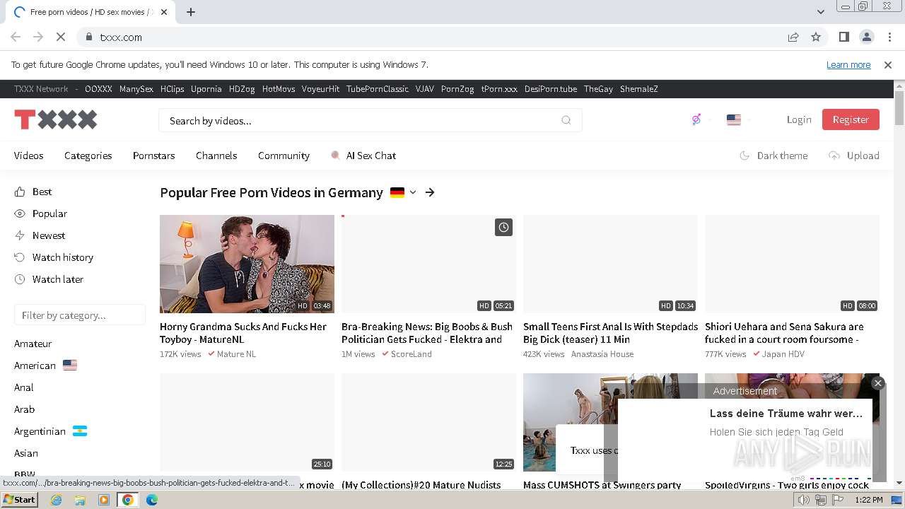Open File Explorer from taskbar
Viewport: 905px width, 509px height.
(80, 500)
